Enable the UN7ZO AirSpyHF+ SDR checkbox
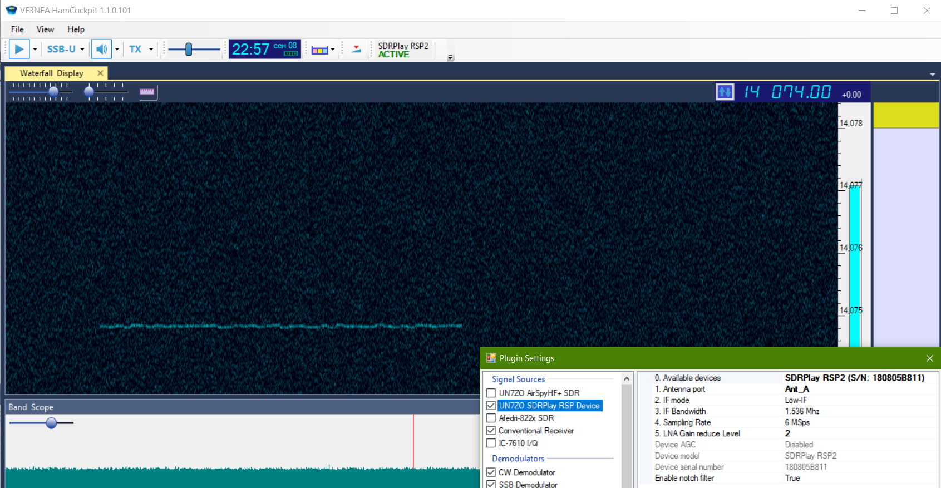This screenshot has width=941, height=488. [491, 393]
